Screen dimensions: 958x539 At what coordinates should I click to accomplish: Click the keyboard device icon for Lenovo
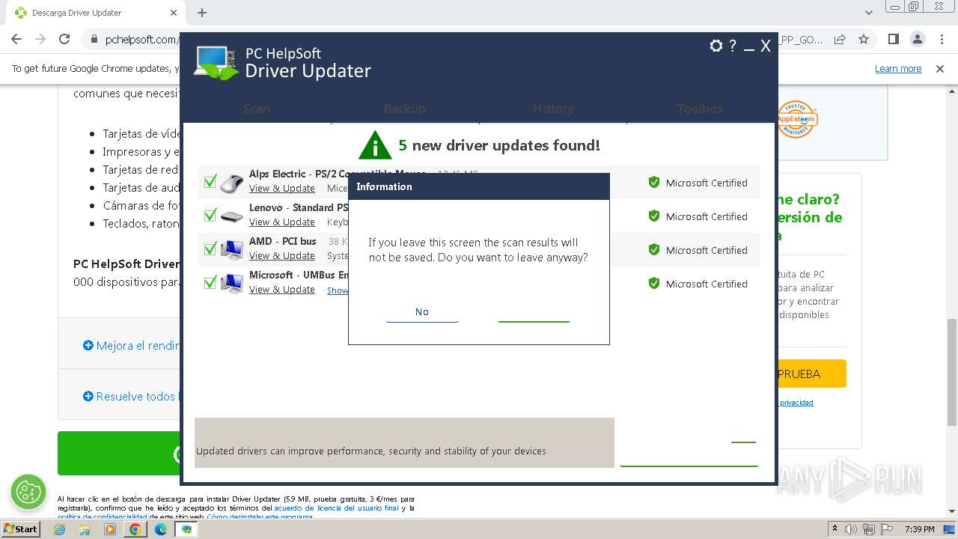coord(232,216)
